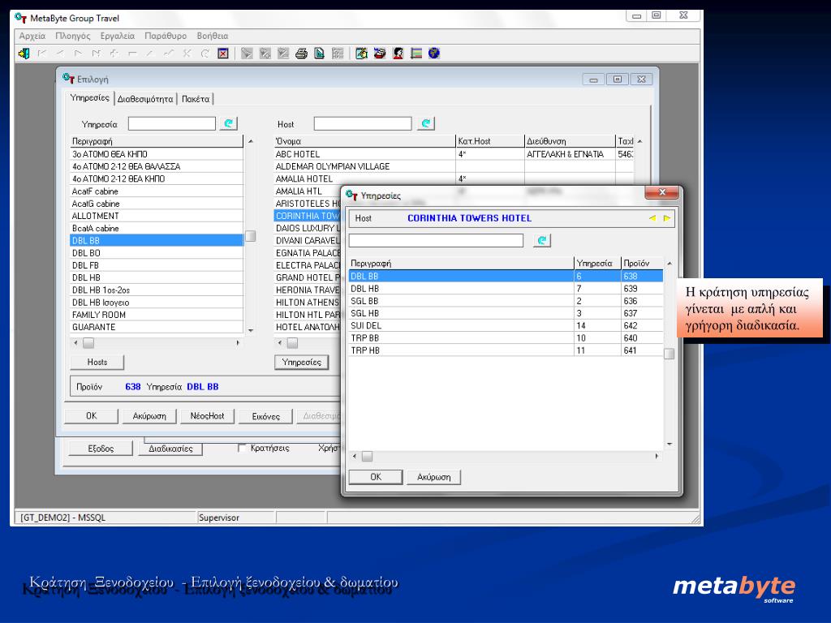Click OK in the Επιλογή window
The width and height of the screenshot is (831, 623).
pyautogui.click(x=91, y=416)
